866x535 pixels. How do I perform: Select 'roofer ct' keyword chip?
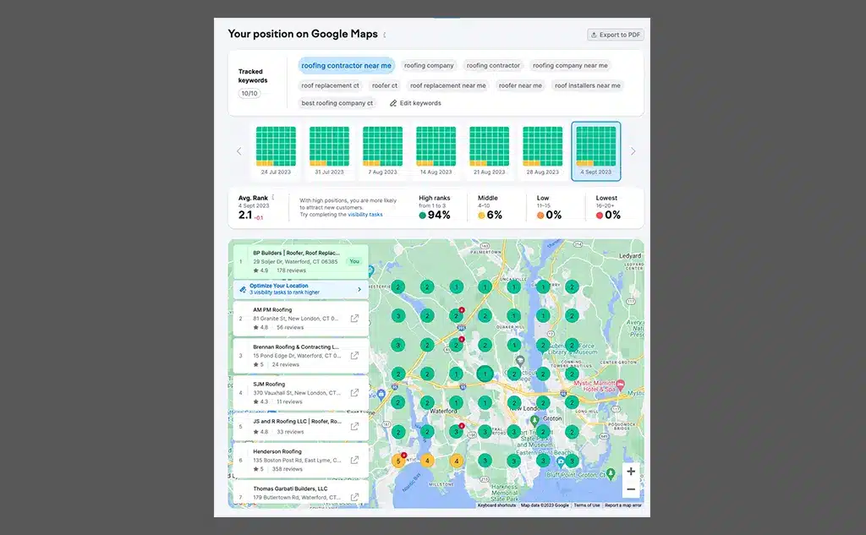(385, 85)
